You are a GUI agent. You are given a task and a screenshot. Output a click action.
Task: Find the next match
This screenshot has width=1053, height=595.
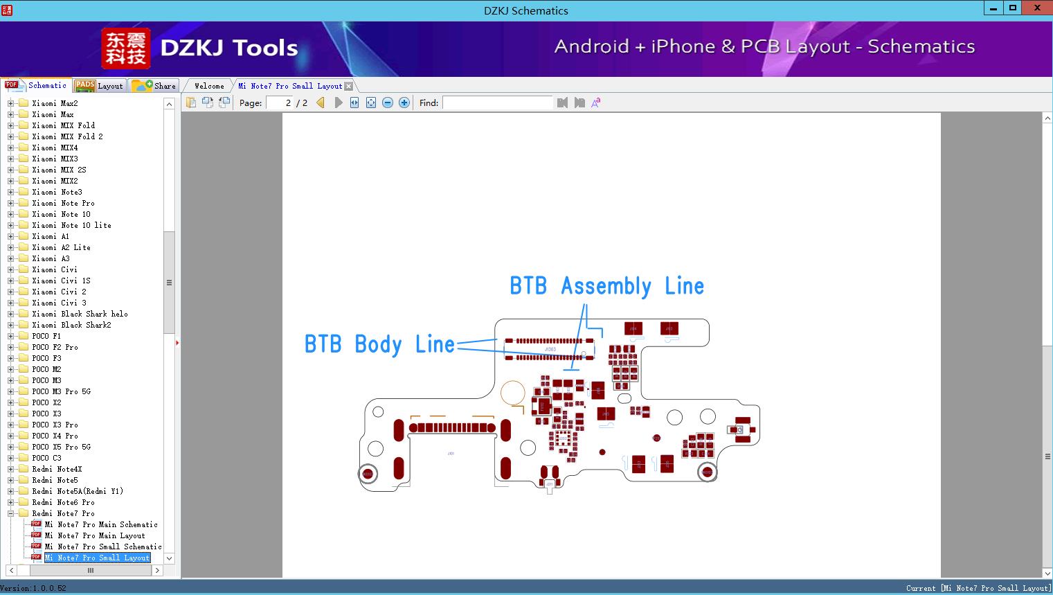(579, 103)
